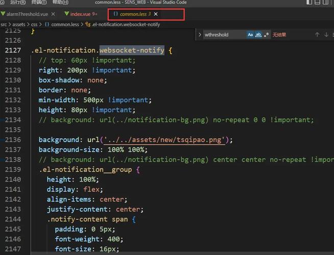Toggle the bottom panel layout icon
Image resolution: width=334 pixels, height=255 pixels.
click(x=317, y=2)
